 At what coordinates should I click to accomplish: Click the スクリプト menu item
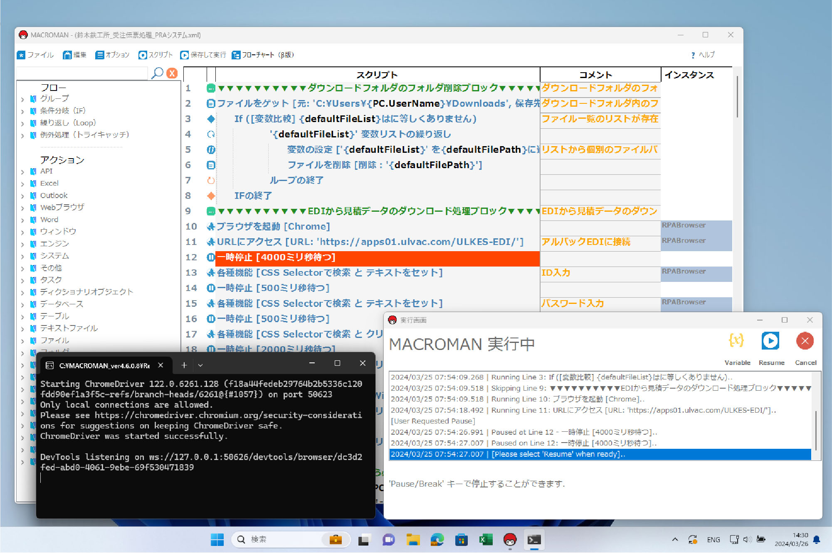click(x=156, y=55)
